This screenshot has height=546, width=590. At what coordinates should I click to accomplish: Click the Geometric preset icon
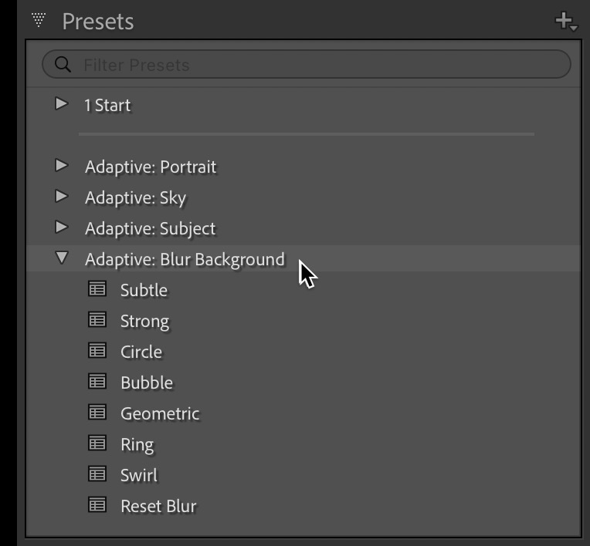[97, 413]
